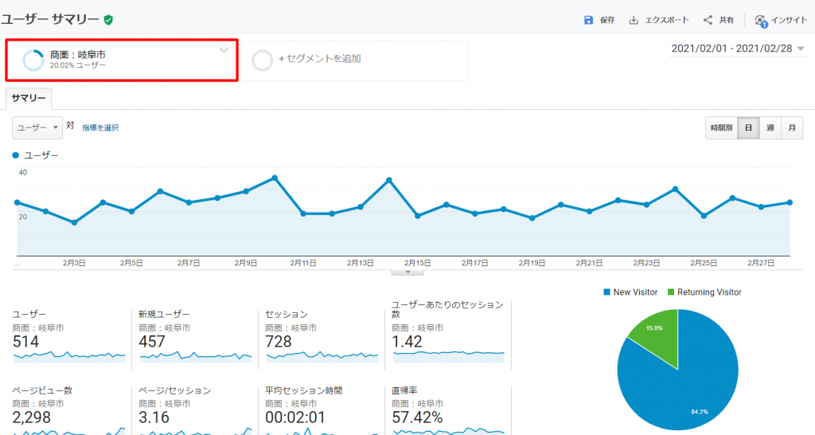Click the 共有 button label

726,20
